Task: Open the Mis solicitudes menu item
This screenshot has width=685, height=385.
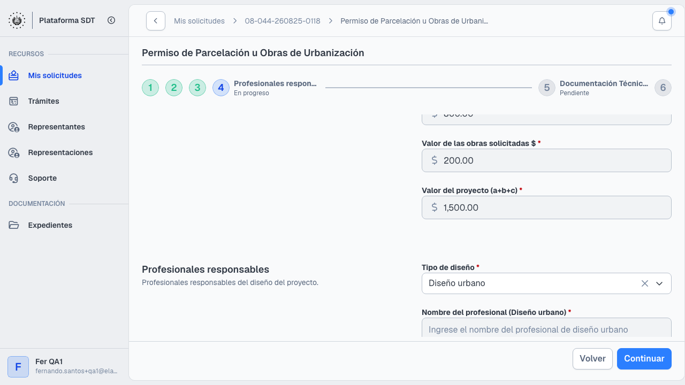Action: (x=65, y=75)
